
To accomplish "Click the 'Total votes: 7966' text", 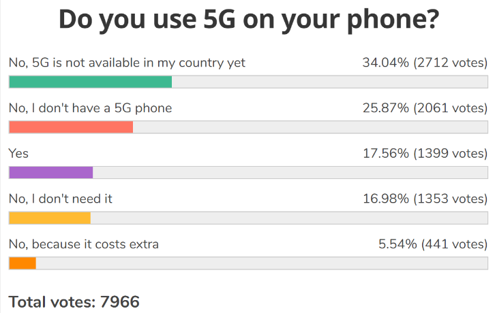I will [74, 301].
